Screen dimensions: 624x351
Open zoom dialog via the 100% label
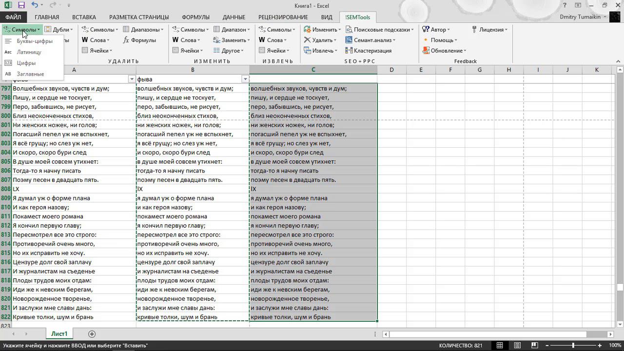click(x=615, y=346)
